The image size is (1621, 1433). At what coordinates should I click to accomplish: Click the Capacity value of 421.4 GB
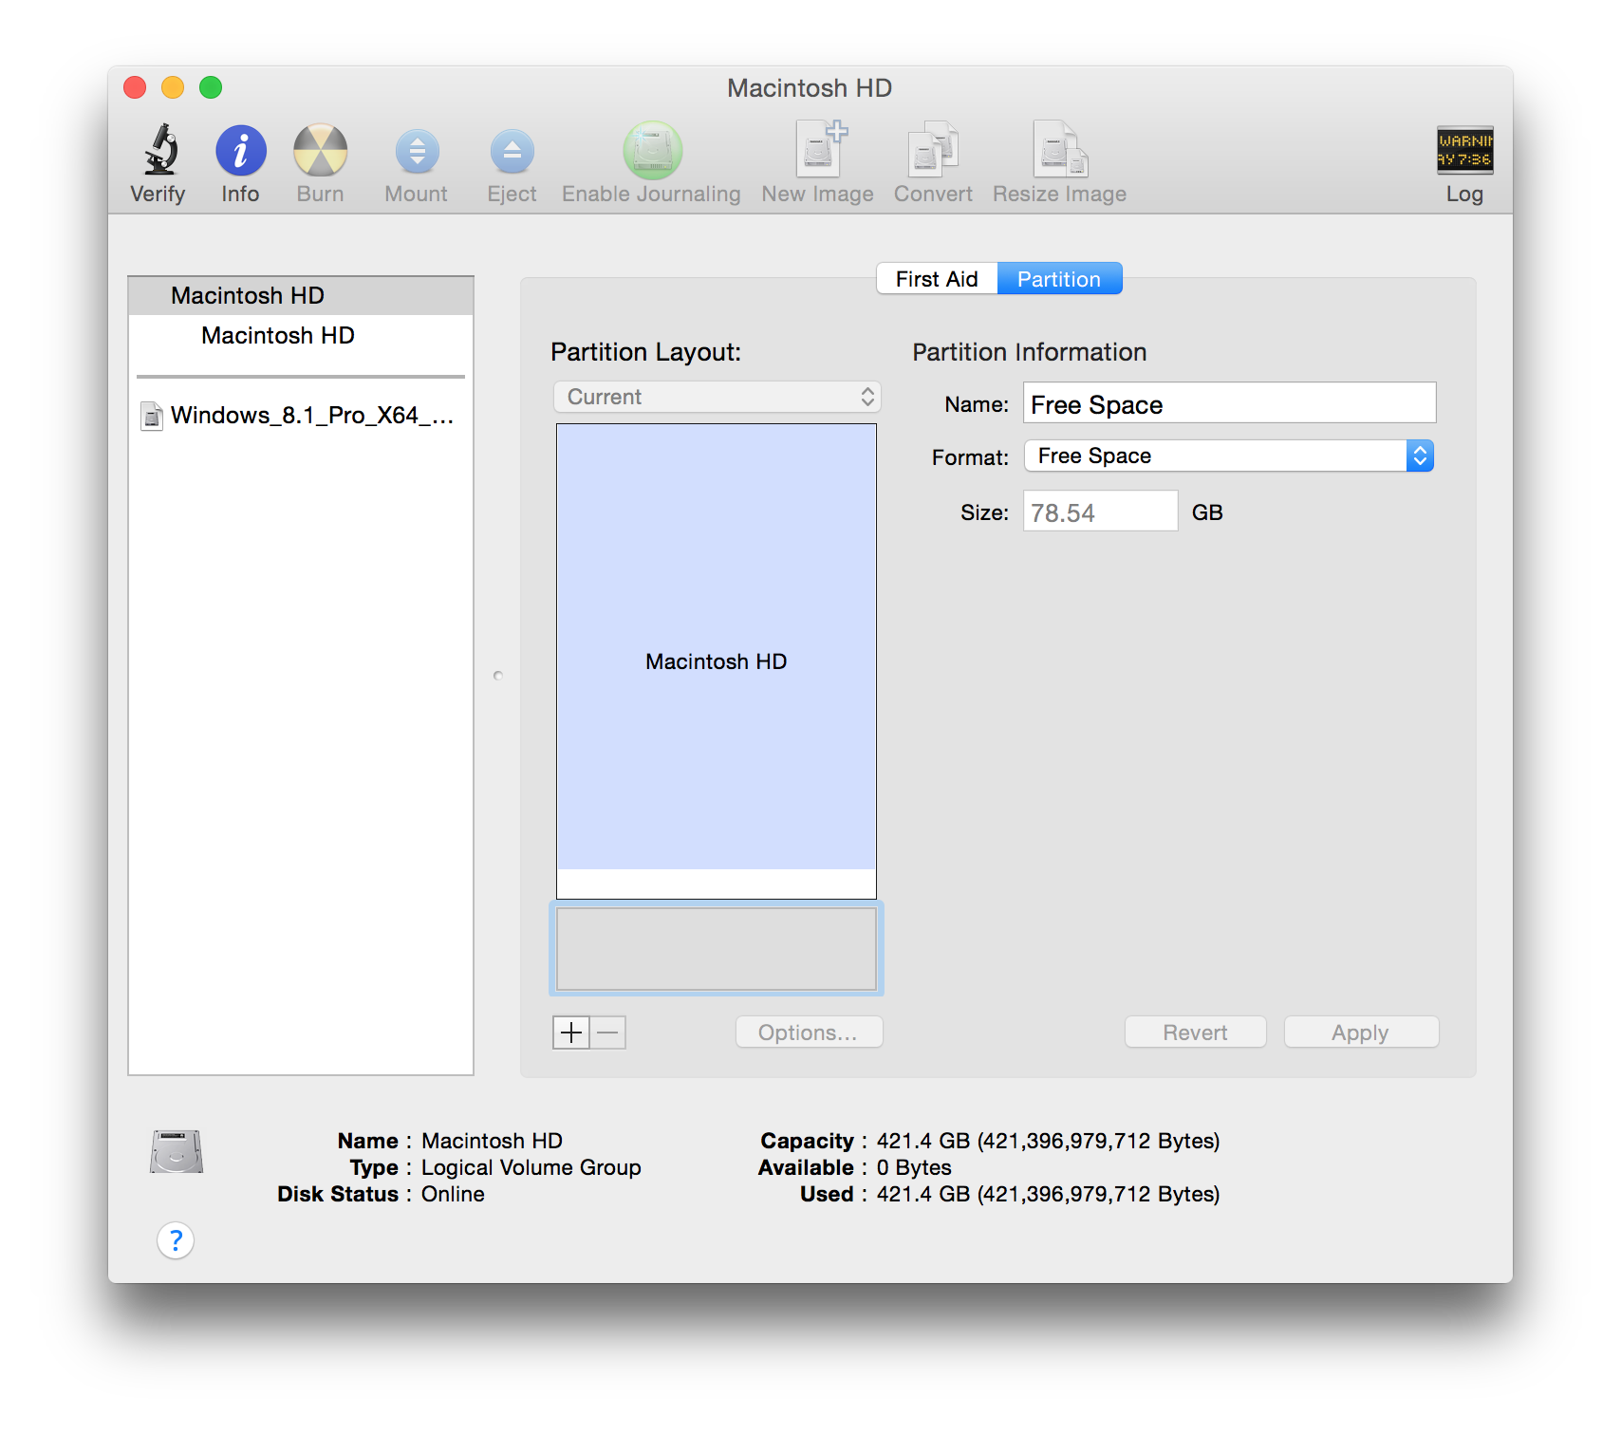(1048, 1141)
